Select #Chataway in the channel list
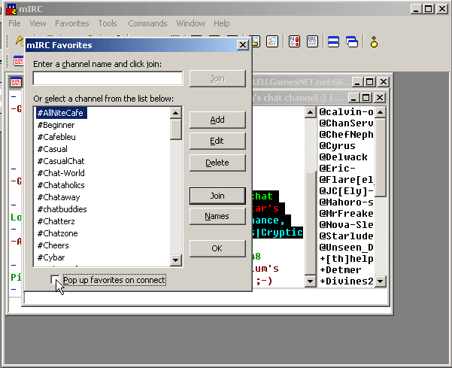The image size is (452, 368). tap(59, 197)
